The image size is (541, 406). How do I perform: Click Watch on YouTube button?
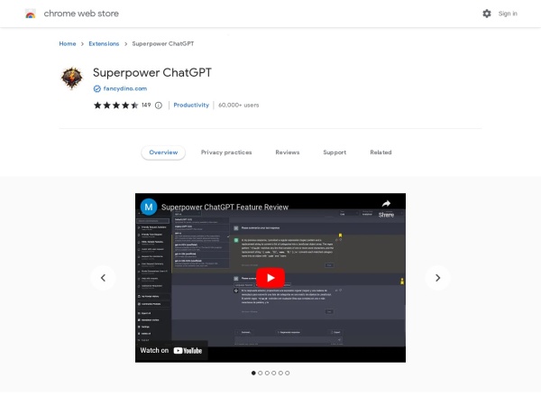coord(171,350)
